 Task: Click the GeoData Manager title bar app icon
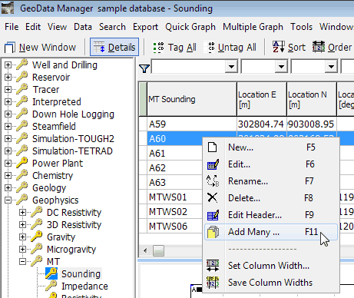click(8, 8)
